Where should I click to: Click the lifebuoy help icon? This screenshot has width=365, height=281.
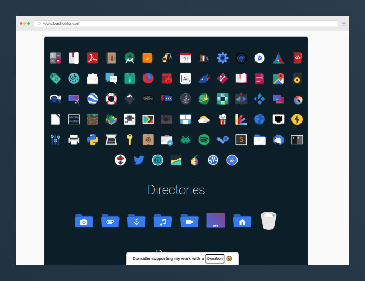(111, 99)
